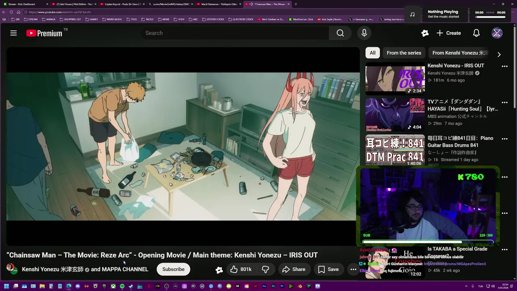Open IRIS OUT recommended video thumbnail
The image size is (517, 291).
(395, 79)
